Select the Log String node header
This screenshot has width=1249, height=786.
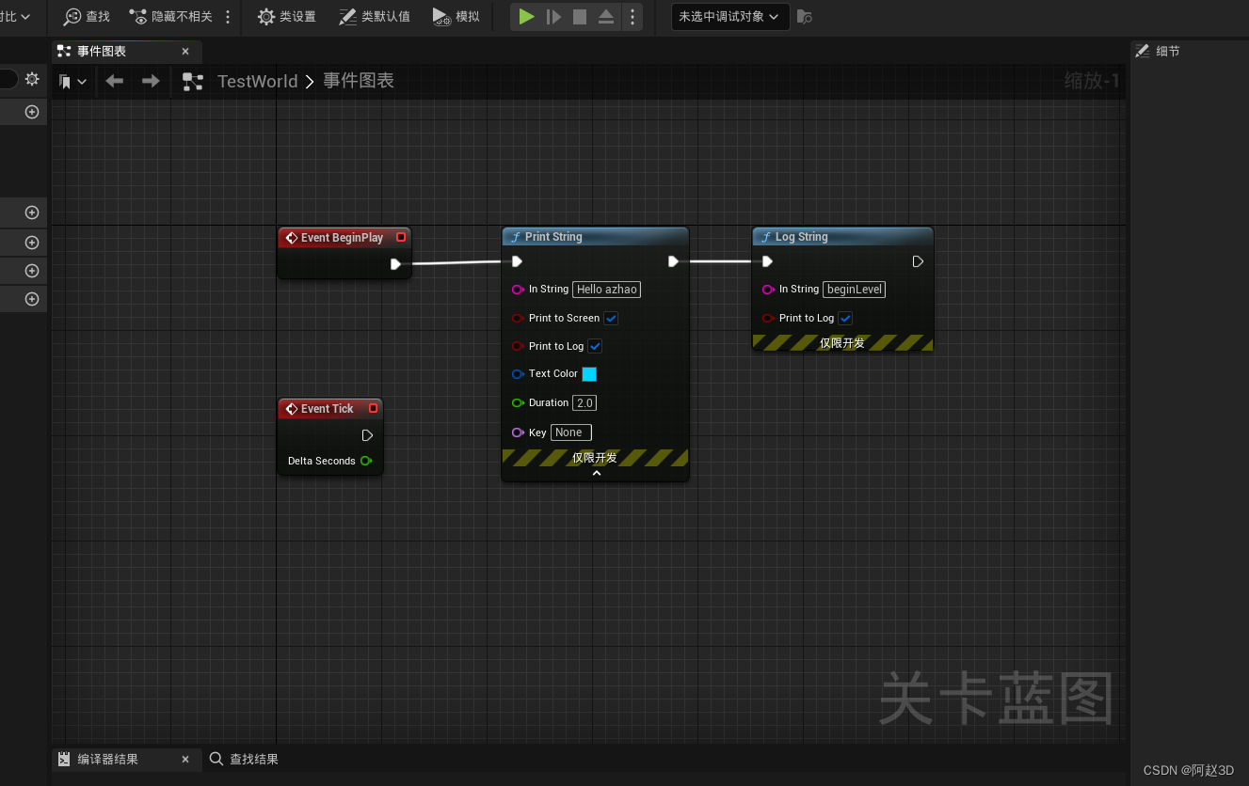[842, 237]
